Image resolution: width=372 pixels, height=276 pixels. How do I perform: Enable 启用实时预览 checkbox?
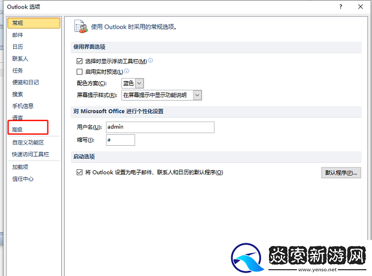pyautogui.click(x=80, y=71)
